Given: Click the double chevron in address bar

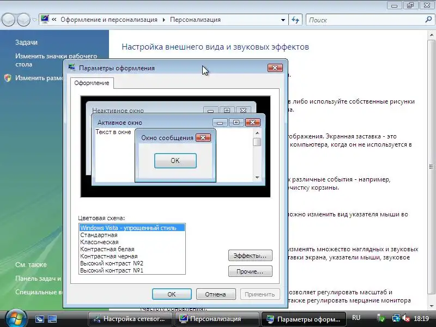Looking at the screenshot, I should coord(54,20).
